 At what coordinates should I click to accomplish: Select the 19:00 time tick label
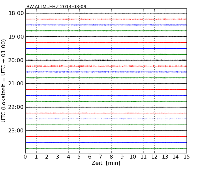tap(16, 37)
